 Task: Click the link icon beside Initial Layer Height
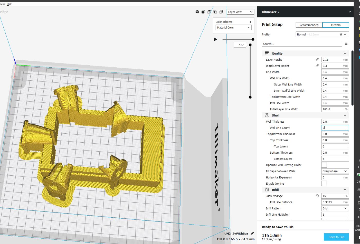coord(317,66)
